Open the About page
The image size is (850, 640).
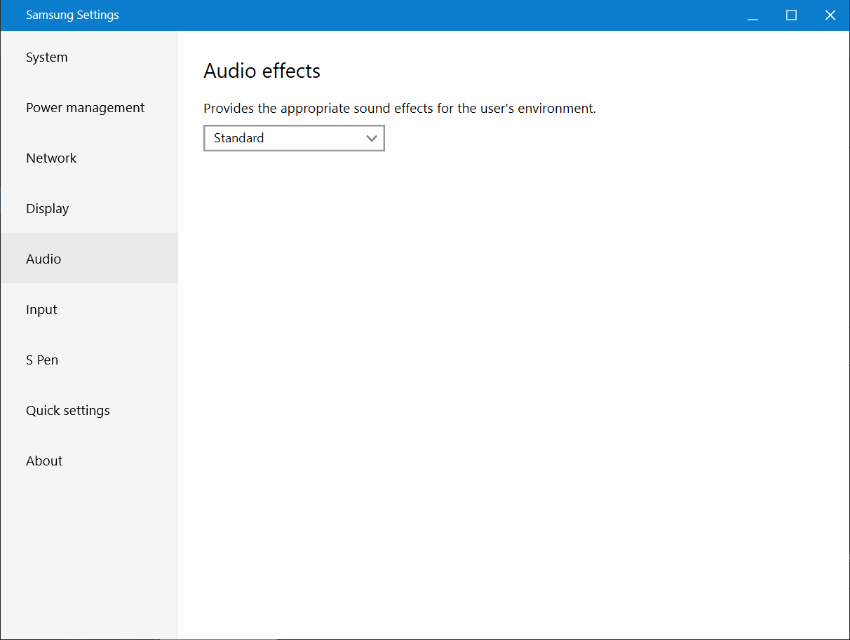click(89, 461)
